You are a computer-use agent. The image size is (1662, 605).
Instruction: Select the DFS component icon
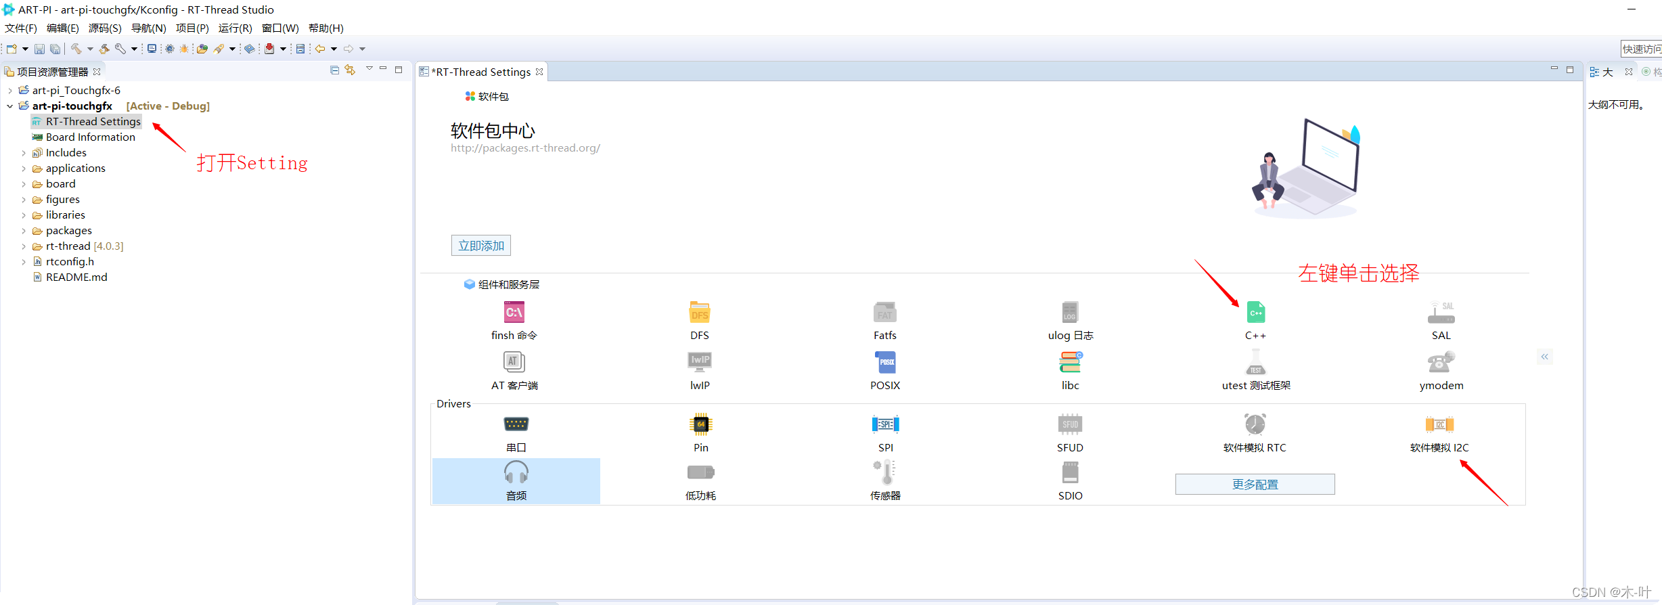pos(700,313)
